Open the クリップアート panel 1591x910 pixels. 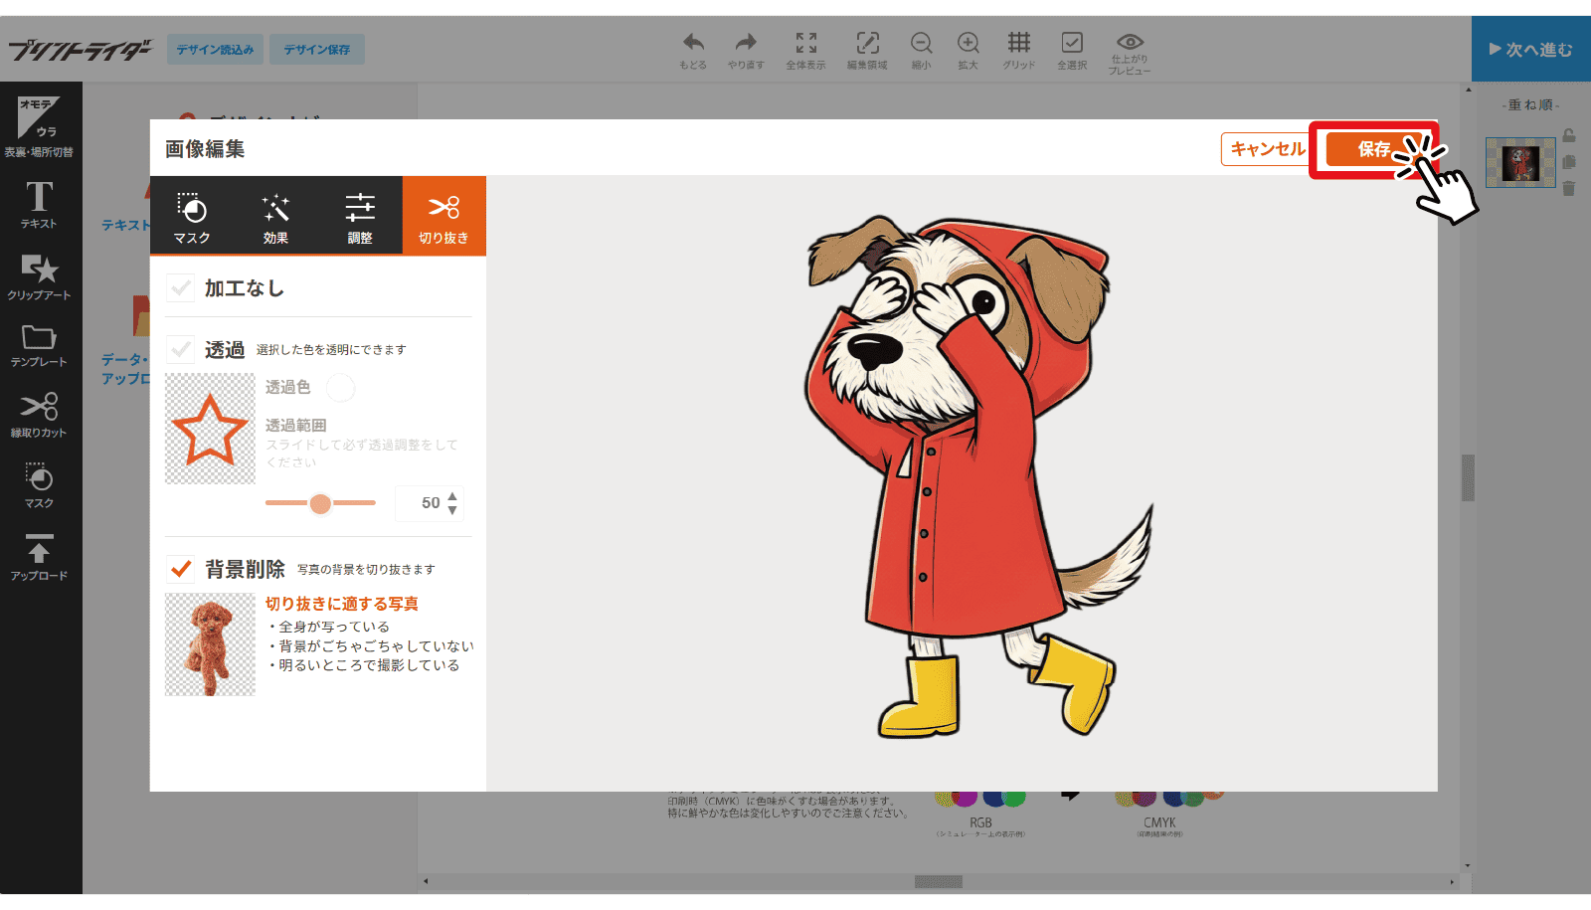point(40,275)
